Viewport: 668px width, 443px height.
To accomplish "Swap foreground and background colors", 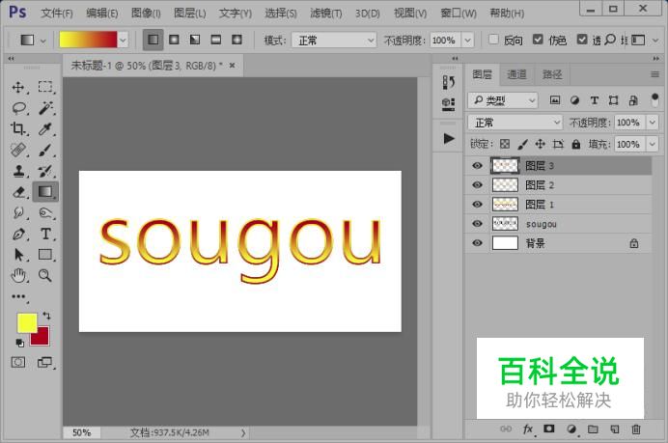I will click(x=46, y=316).
